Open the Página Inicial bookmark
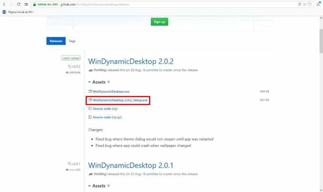323x192 pixels. pyautogui.click(x=18, y=12)
